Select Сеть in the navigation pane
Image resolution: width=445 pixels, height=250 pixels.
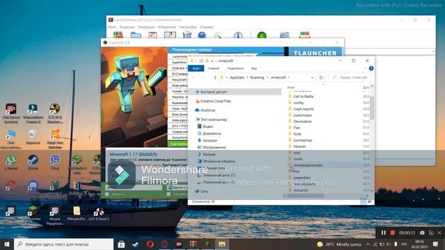click(x=202, y=192)
